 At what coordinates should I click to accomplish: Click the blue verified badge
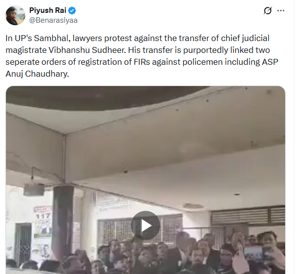coord(72,10)
